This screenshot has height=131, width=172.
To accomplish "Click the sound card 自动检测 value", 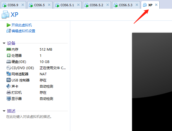I will click(46, 86).
